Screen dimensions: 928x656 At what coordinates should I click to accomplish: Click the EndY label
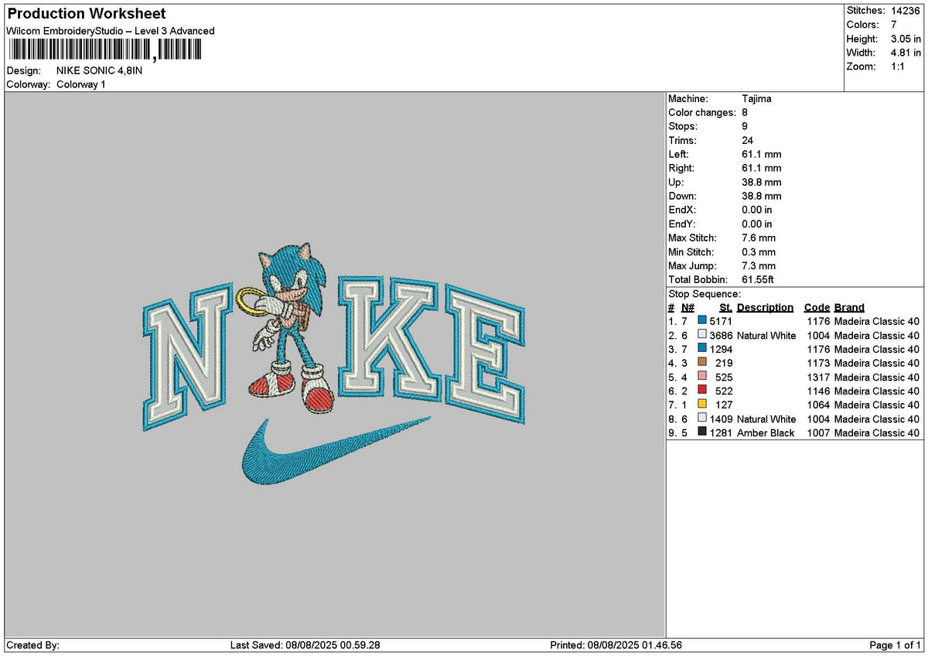pos(682,224)
